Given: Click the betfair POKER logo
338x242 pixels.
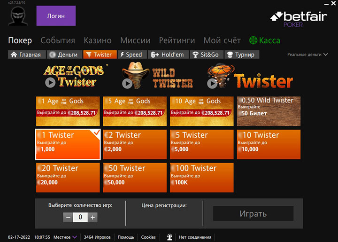Looking at the screenshot, I should pos(299,19).
